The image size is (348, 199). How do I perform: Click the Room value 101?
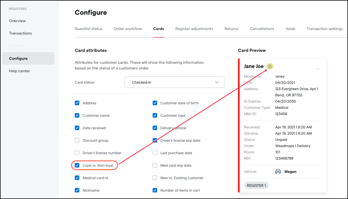[278, 152]
